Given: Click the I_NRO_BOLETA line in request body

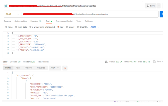Looking at the screenshot, I should [x=27, y=39].
